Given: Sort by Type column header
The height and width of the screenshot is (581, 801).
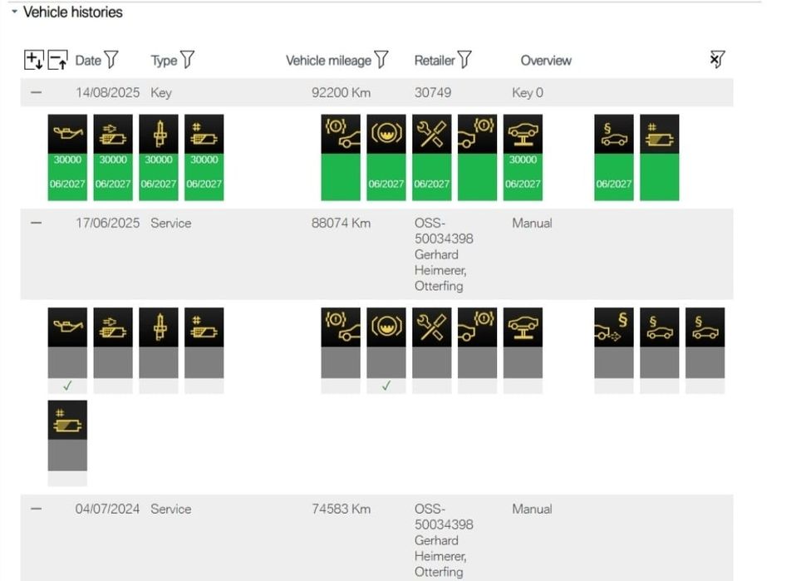Looking at the screenshot, I should tap(164, 61).
